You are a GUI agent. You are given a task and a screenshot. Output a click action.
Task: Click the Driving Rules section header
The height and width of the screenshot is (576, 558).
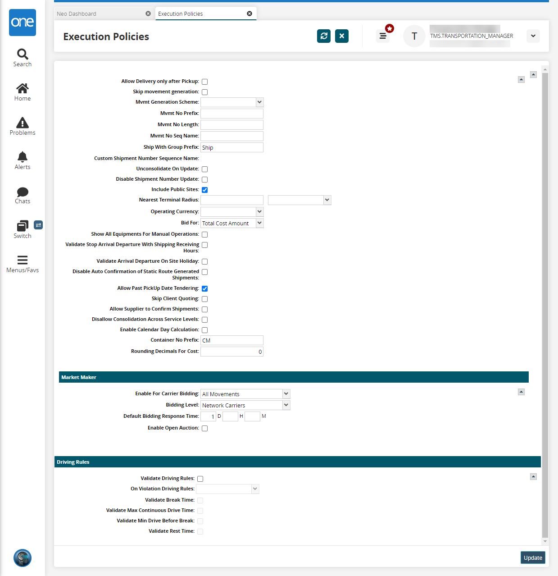click(x=297, y=462)
